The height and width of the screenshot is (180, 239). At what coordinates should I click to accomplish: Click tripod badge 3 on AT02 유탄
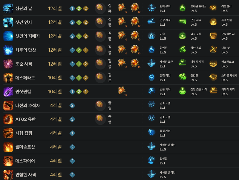[72, 119]
